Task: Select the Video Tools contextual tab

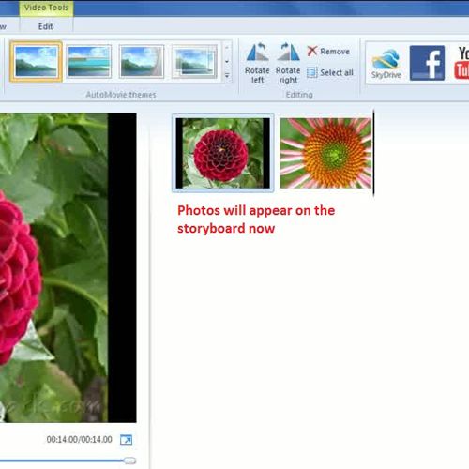Action: pyautogui.click(x=46, y=8)
